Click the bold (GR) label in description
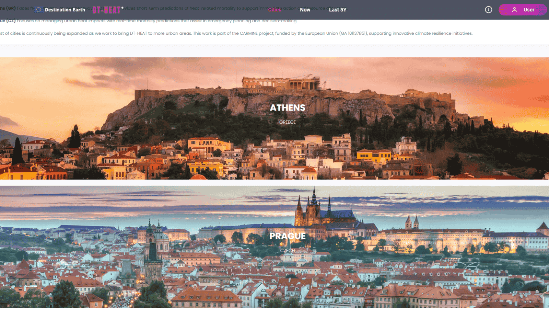Screen dimensions: 549x309 [10, 8]
